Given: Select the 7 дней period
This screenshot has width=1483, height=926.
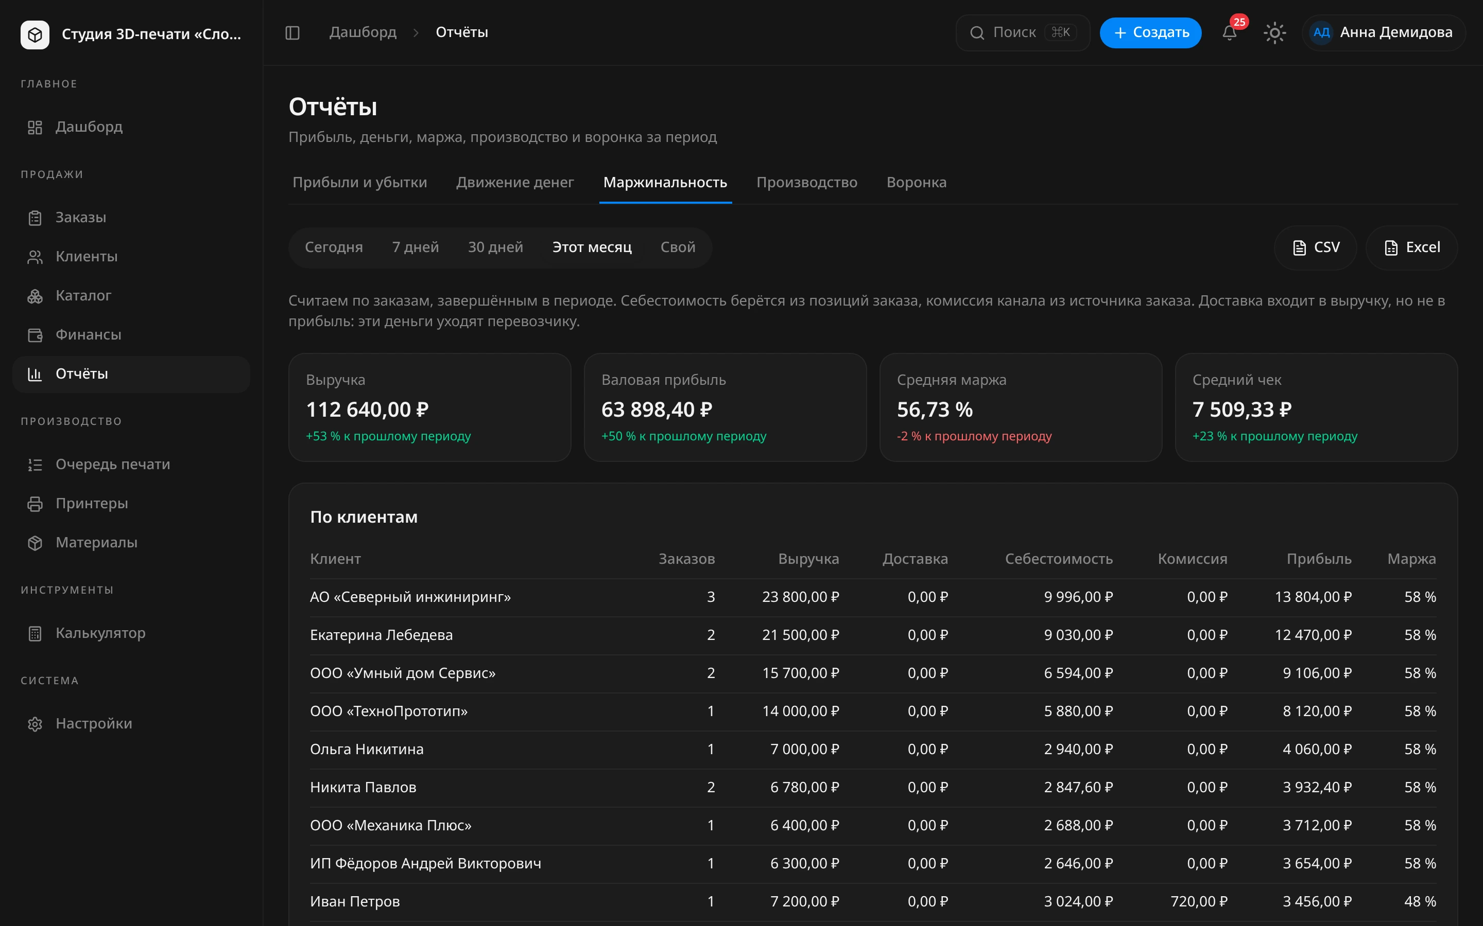Looking at the screenshot, I should point(416,247).
